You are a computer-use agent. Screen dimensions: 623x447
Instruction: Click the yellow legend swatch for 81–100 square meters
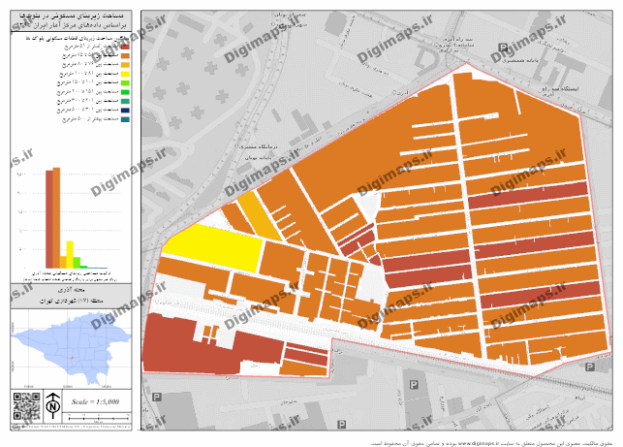125,74
